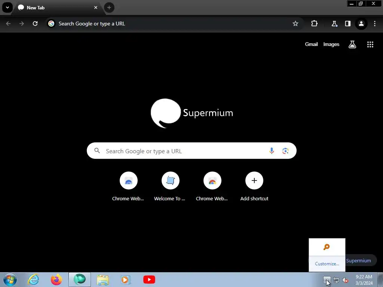Open the tab search dropdown arrow
This screenshot has height=287, width=383.
click(7, 7)
